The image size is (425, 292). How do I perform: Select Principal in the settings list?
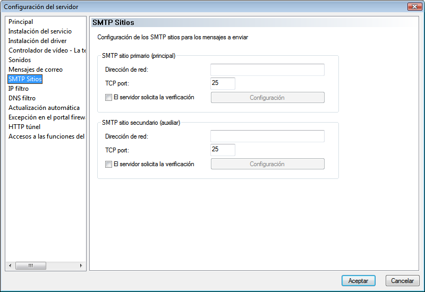point(21,22)
